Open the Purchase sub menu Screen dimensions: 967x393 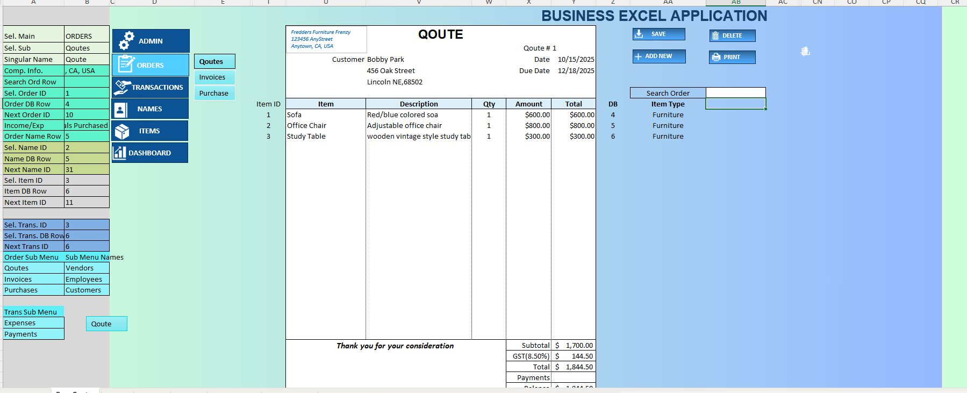point(214,93)
